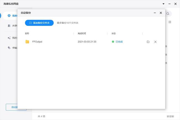Select the 我的 files sidebar icon
180x120 pixels.
point(9,15)
